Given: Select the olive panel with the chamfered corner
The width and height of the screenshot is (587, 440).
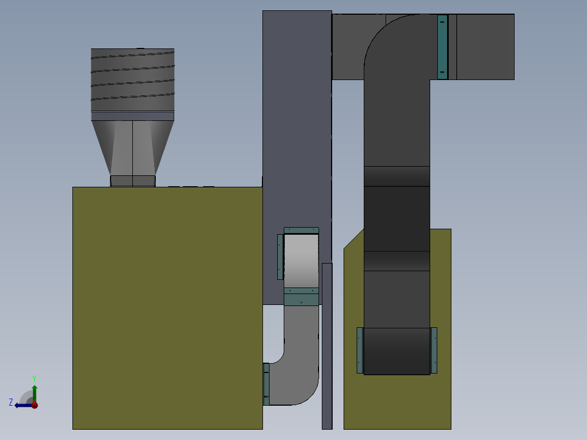Looking at the screenshot, I should (397, 401).
